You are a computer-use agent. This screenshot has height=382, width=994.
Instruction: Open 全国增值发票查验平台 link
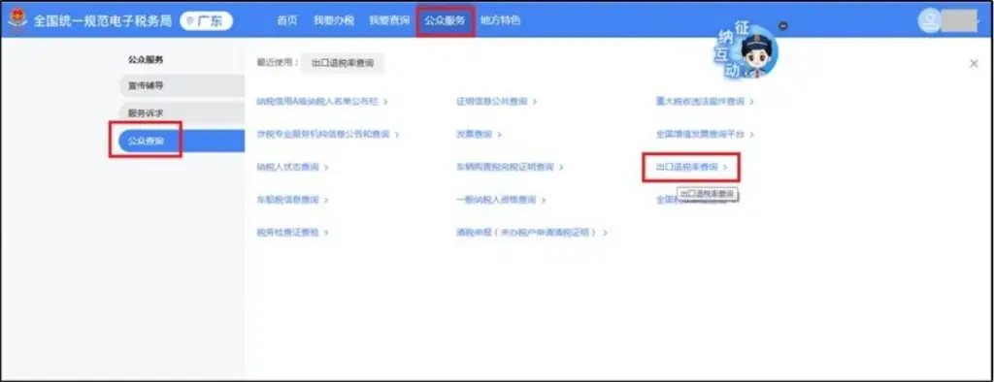(x=705, y=135)
